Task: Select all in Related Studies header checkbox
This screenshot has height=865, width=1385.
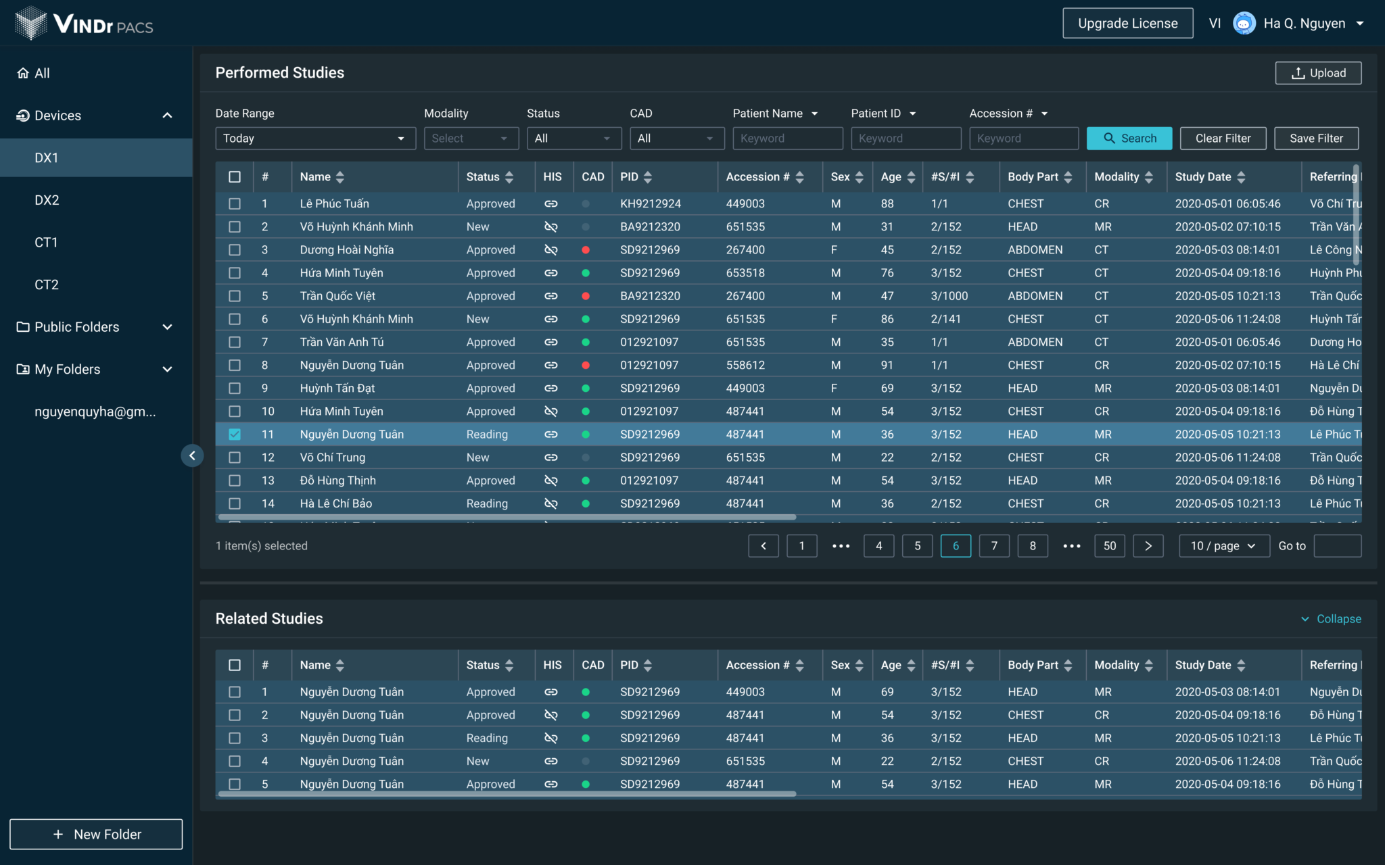Action: pos(235,665)
